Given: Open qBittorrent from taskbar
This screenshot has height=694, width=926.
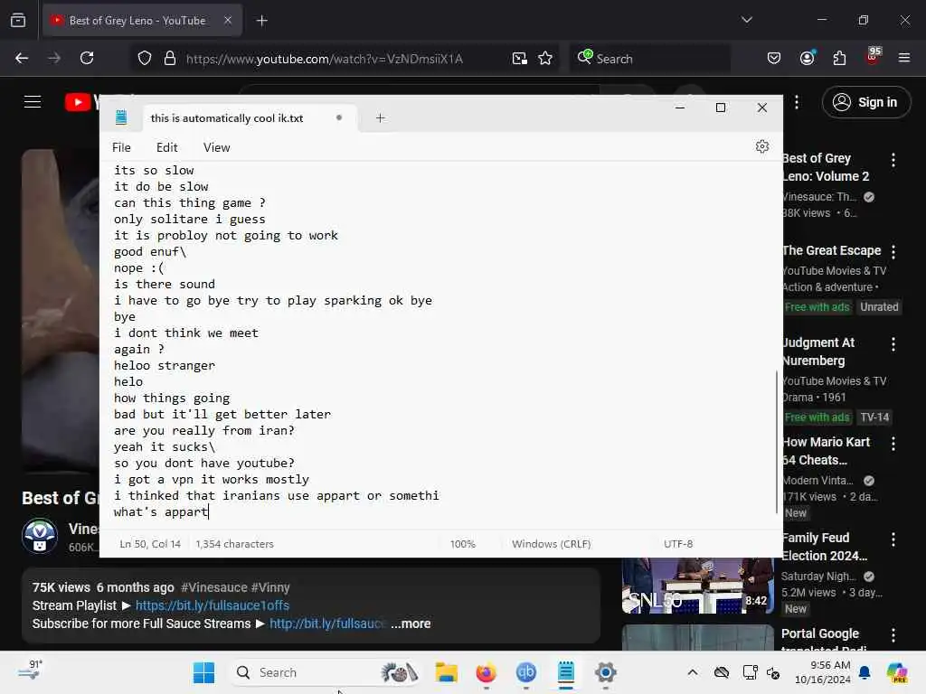Looking at the screenshot, I should click(525, 672).
